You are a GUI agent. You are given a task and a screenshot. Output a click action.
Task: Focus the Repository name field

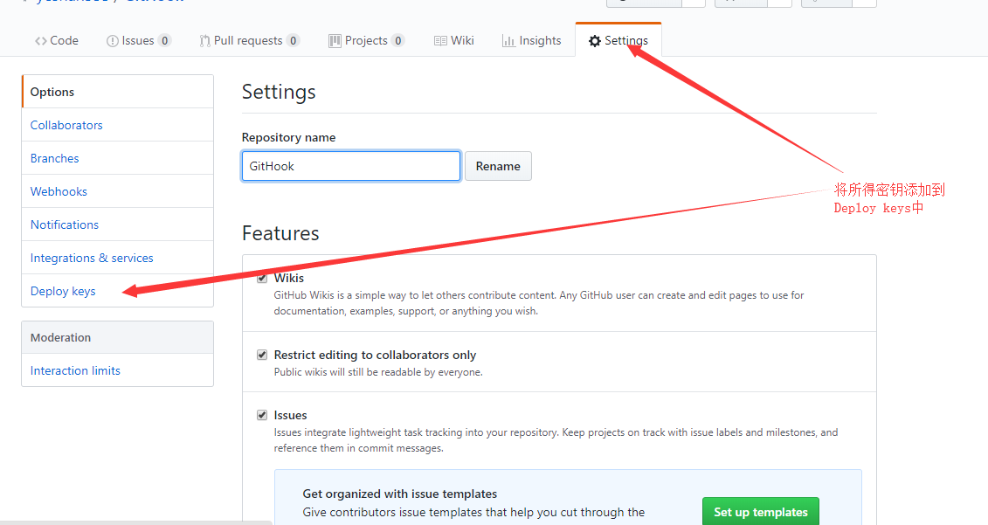(351, 166)
